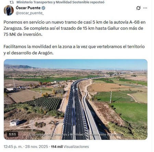Viewport: 154px width, 152px height.
Task: Click the Óscar Puente display name
Action: tap(28, 8)
